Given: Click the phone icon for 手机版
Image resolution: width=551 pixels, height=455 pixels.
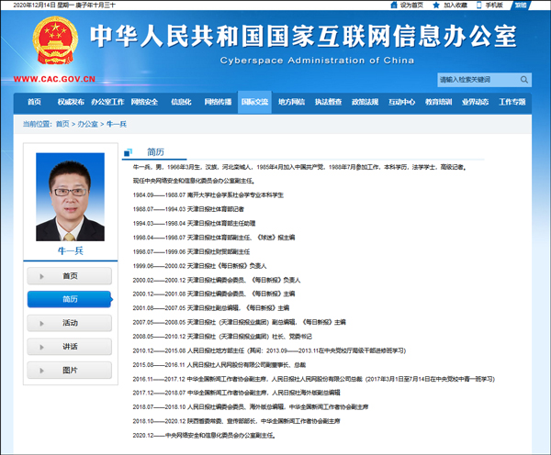Looking at the screenshot, I should coord(479,5).
